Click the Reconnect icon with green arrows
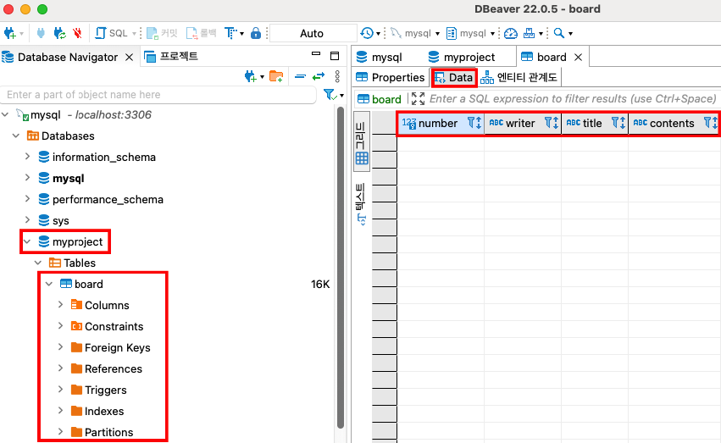The height and width of the screenshot is (443, 721). point(59,33)
